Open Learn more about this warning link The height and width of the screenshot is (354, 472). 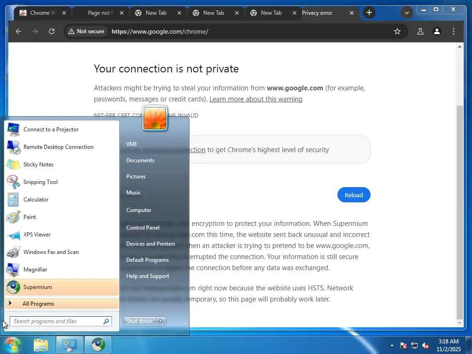256,99
